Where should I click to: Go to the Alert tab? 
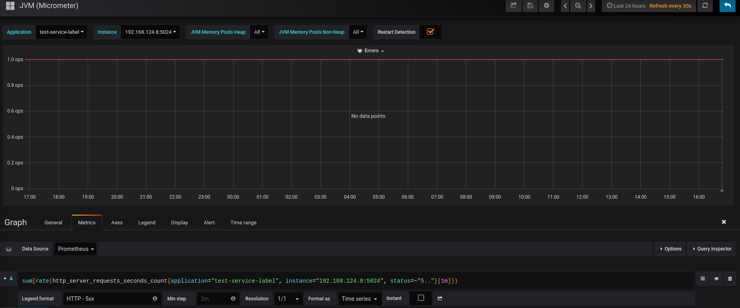[209, 222]
